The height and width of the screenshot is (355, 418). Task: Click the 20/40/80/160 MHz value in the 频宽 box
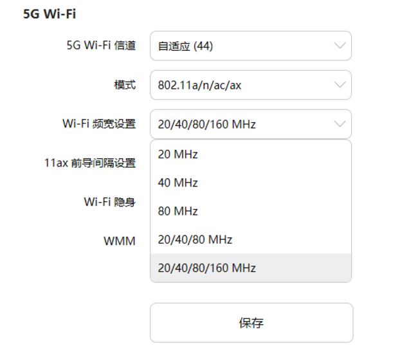click(206, 125)
